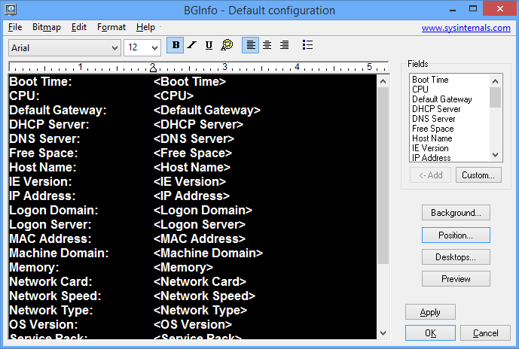Open the Position... settings

coord(456,235)
